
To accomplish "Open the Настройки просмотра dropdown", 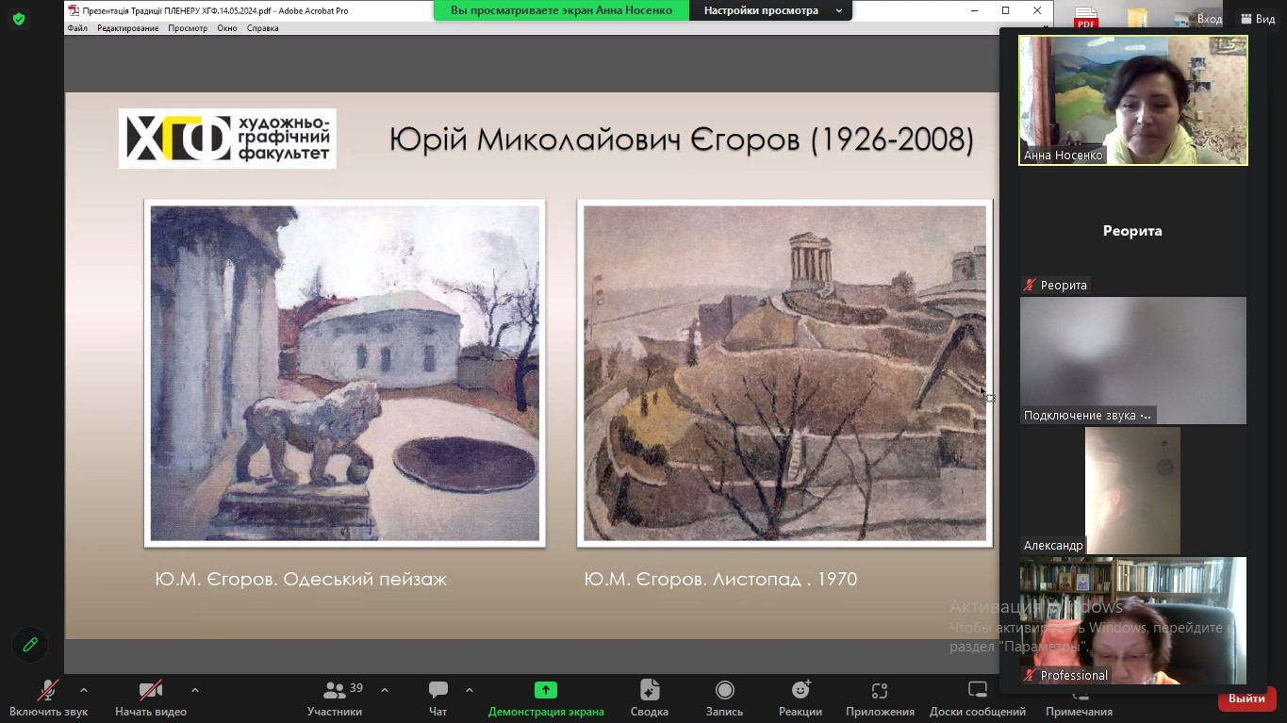I will coord(771,10).
